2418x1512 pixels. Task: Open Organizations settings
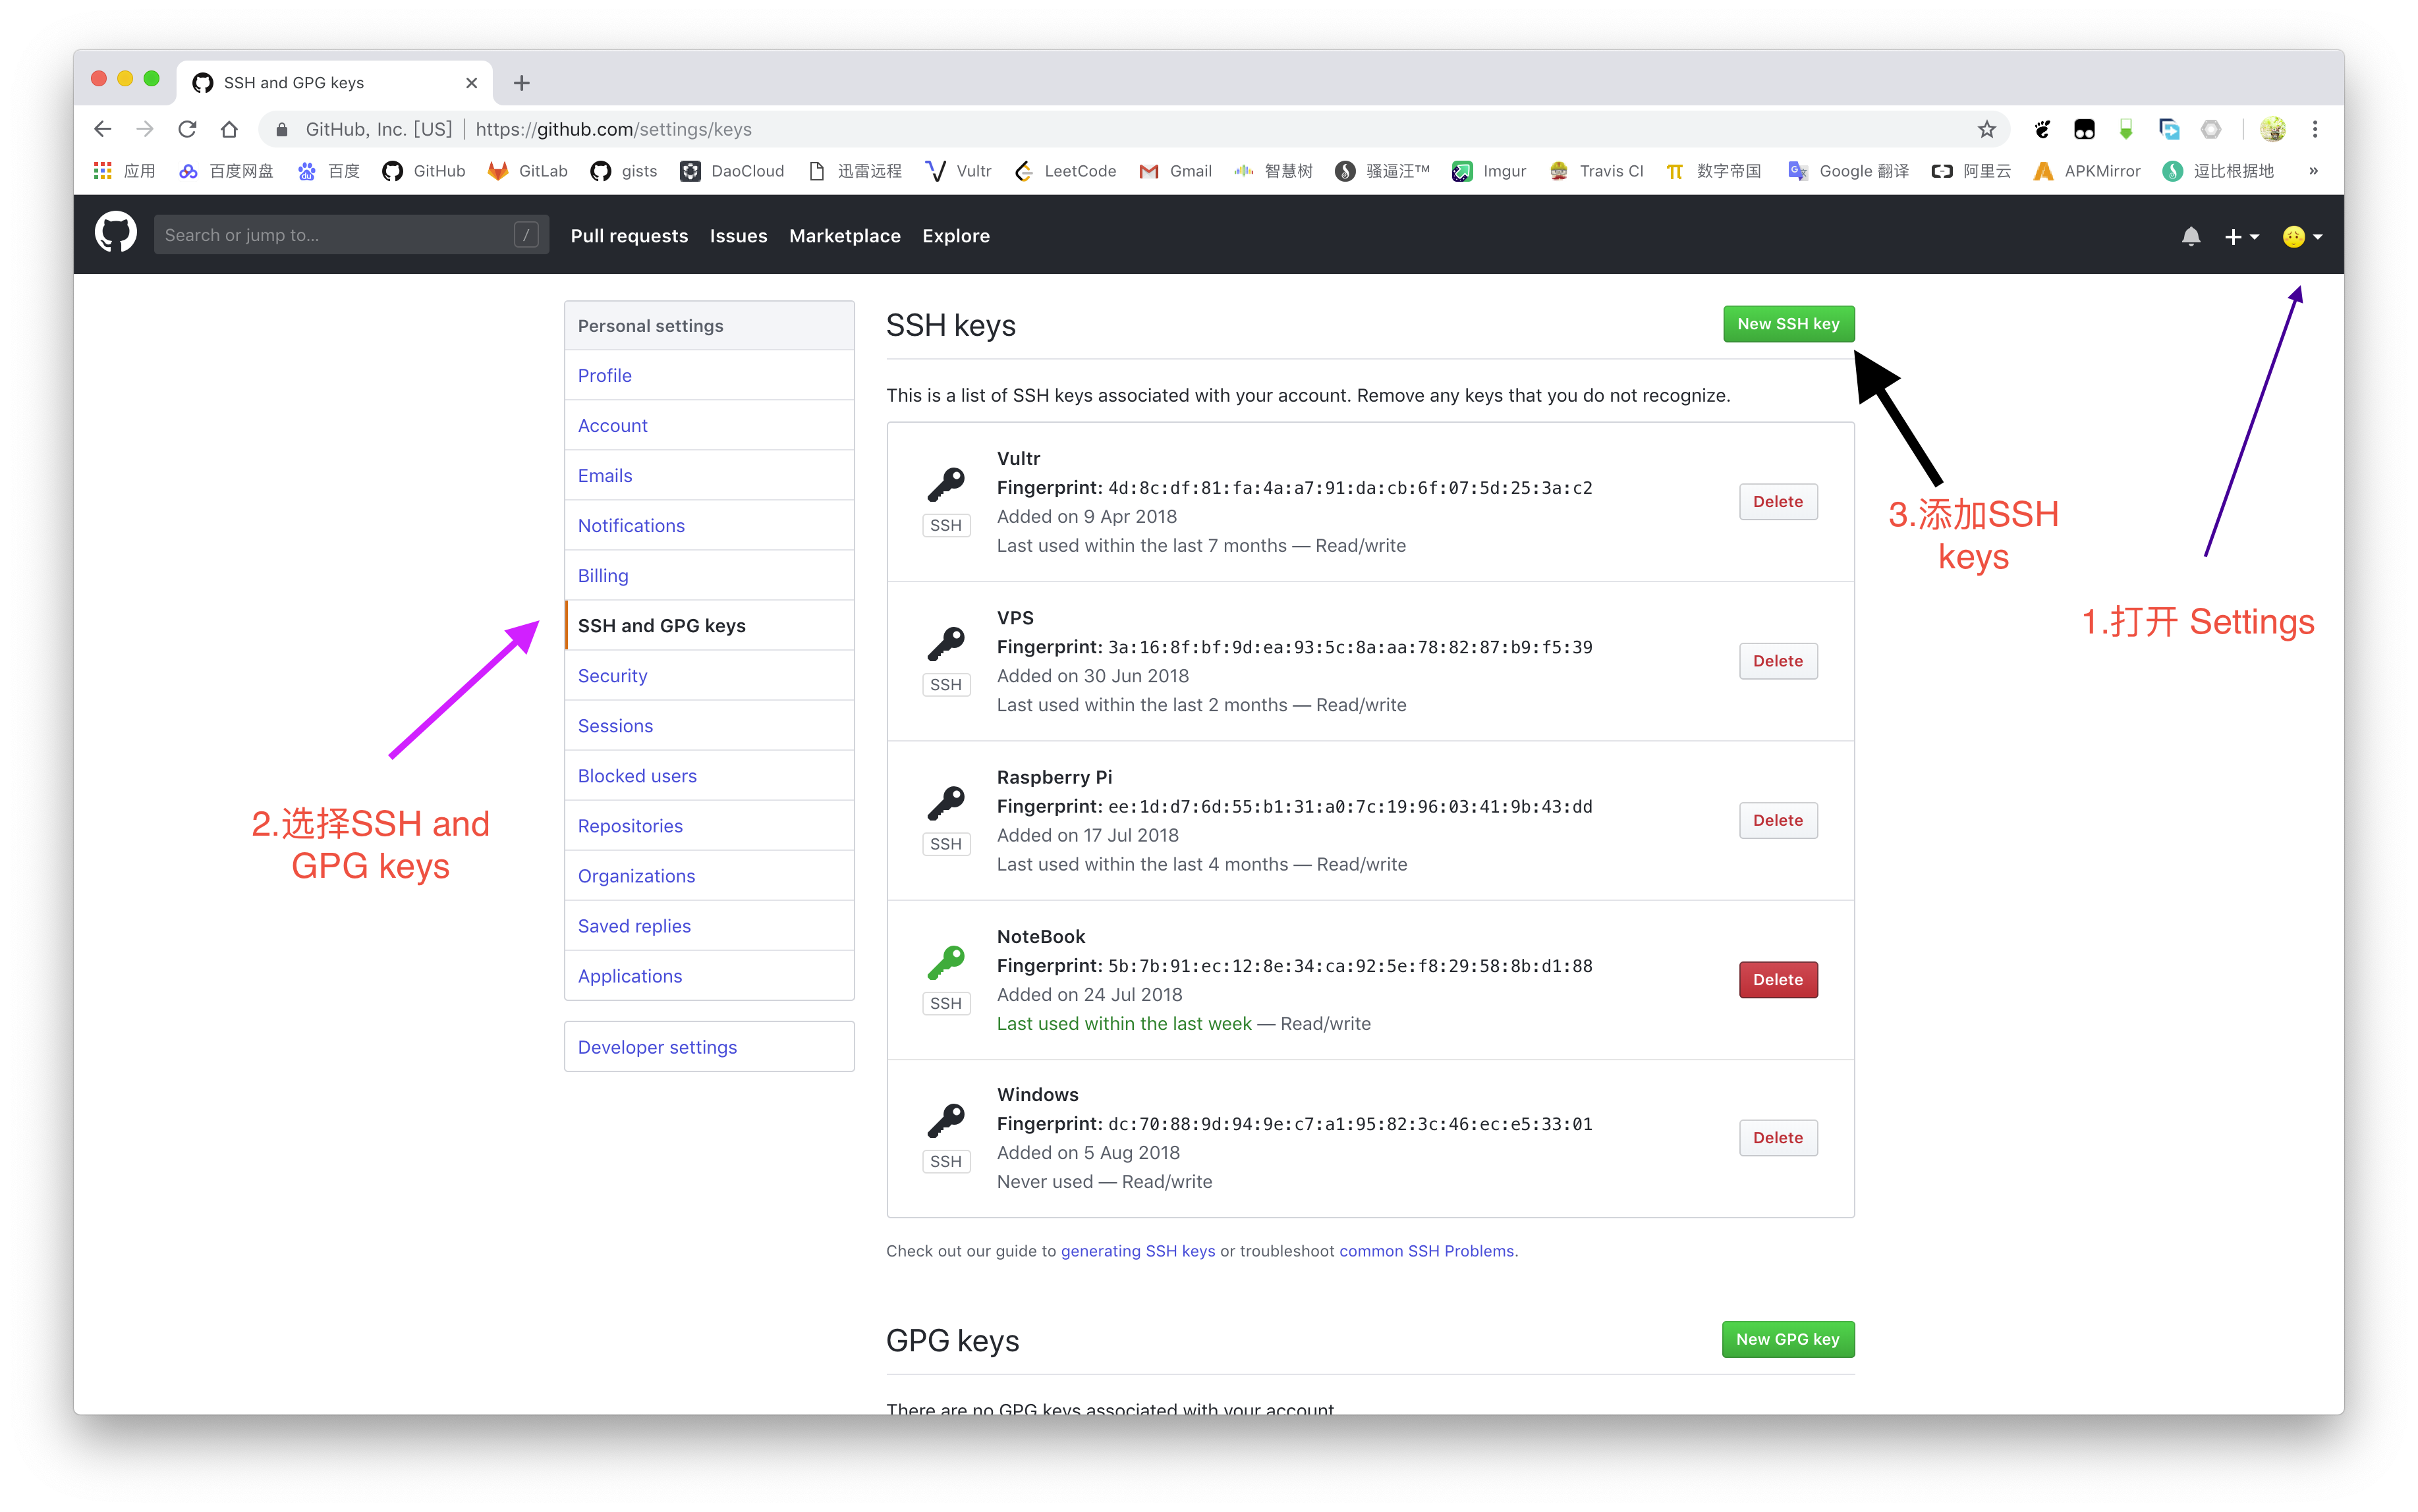(710, 875)
